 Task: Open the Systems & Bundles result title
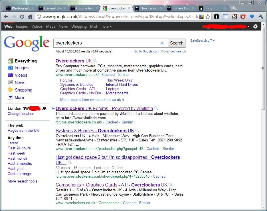95,131
